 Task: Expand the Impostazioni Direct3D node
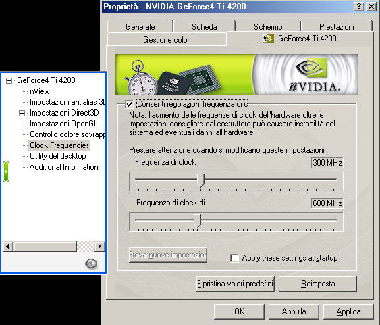(22, 113)
